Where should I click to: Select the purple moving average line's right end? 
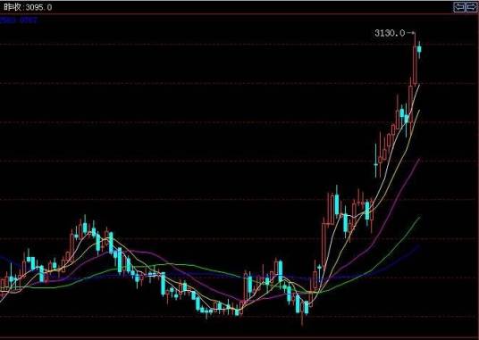click(419, 159)
